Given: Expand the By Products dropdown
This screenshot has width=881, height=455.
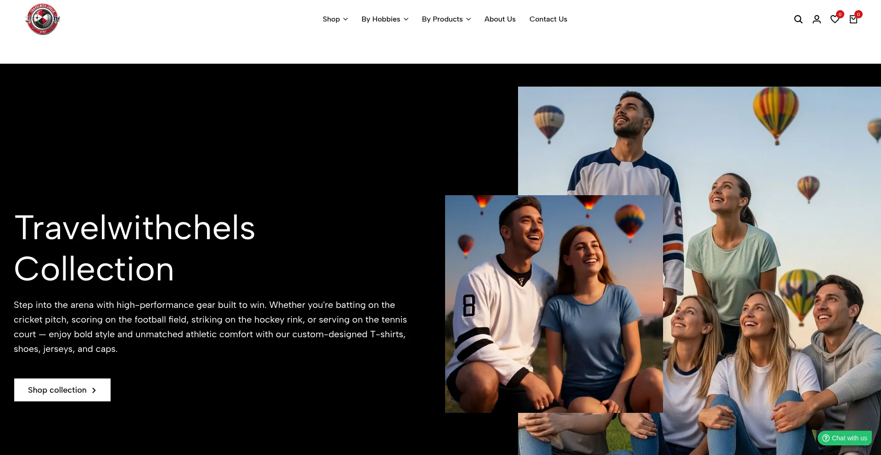Looking at the screenshot, I should 446,19.
